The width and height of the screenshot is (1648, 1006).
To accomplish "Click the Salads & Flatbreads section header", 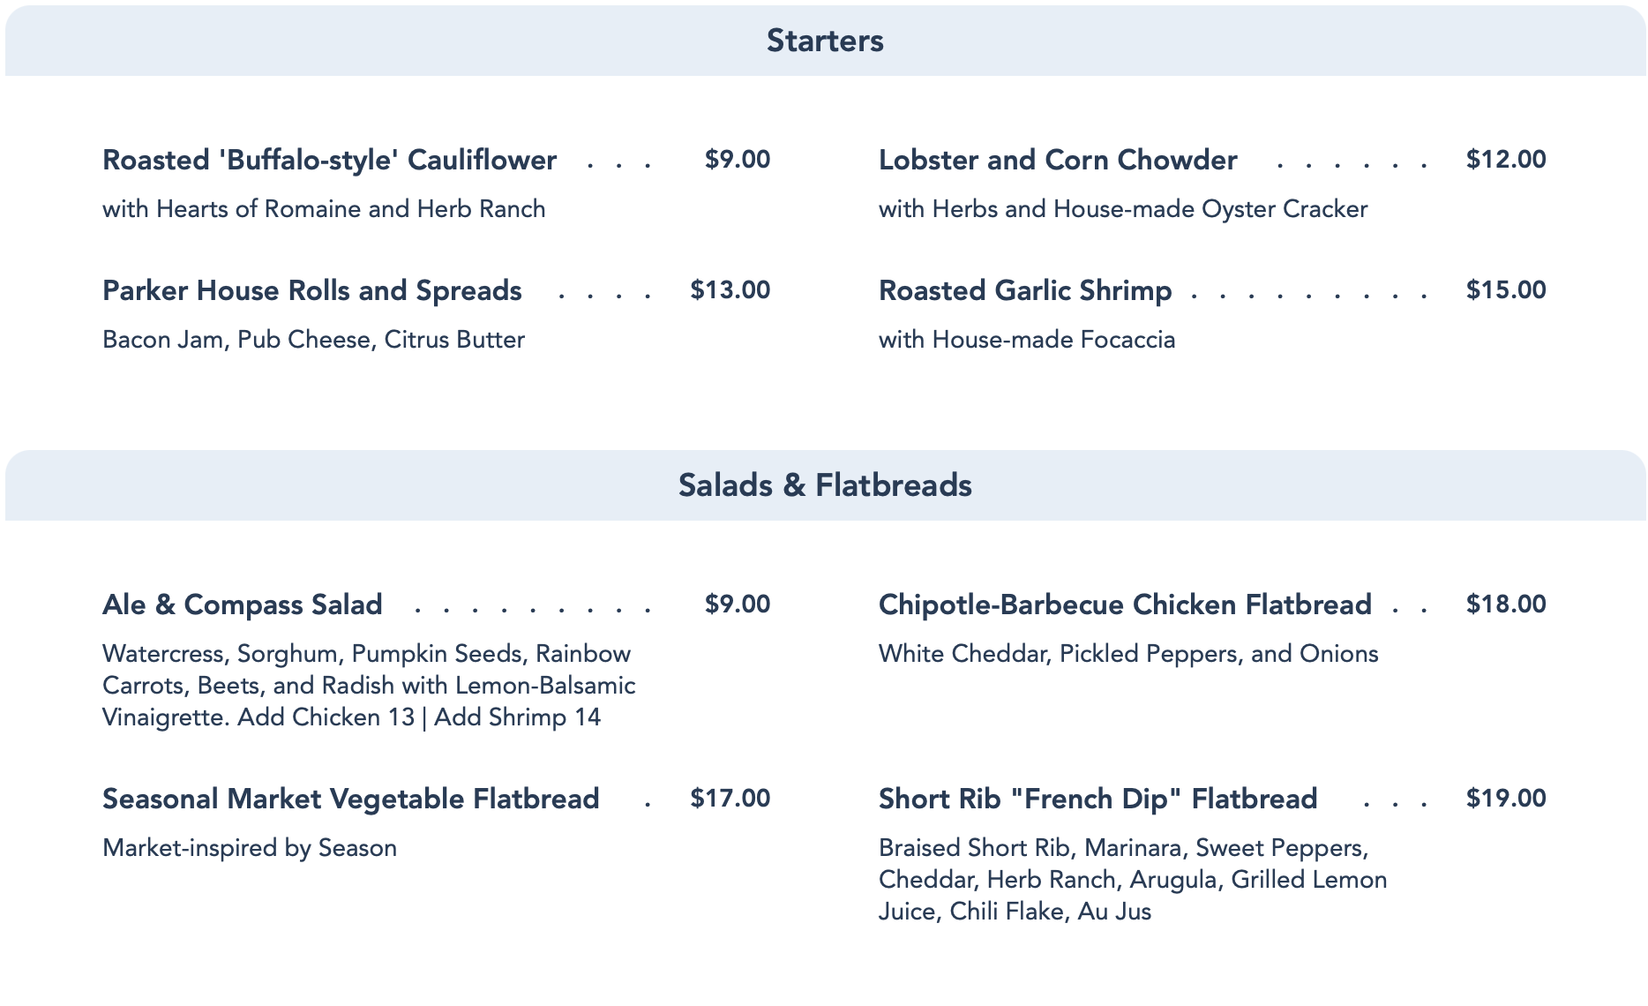I will click(x=825, y=485).
